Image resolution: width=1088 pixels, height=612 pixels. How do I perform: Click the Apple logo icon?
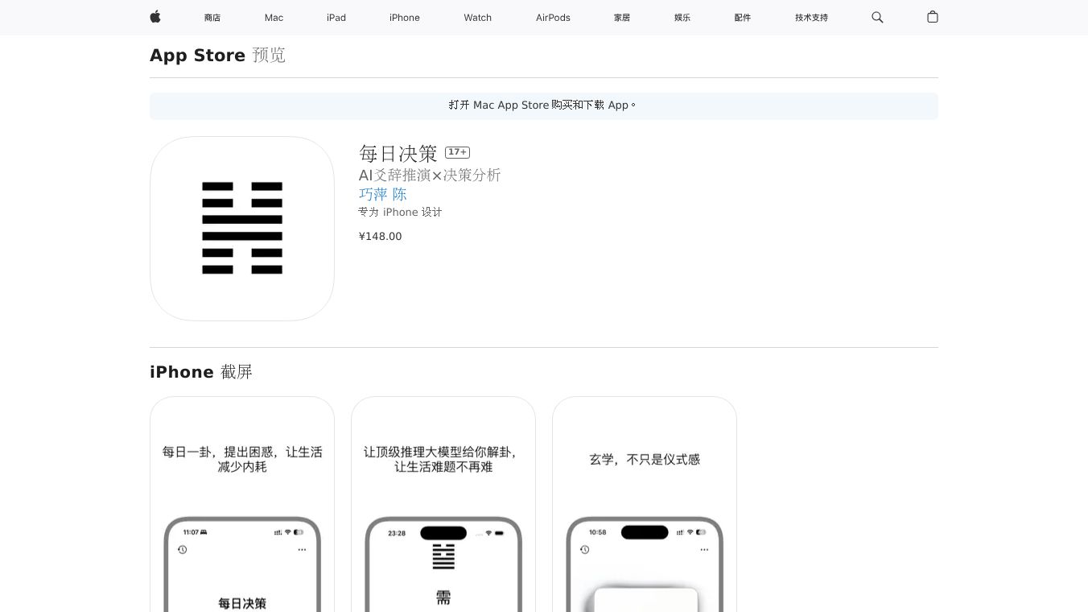(155, 17)
